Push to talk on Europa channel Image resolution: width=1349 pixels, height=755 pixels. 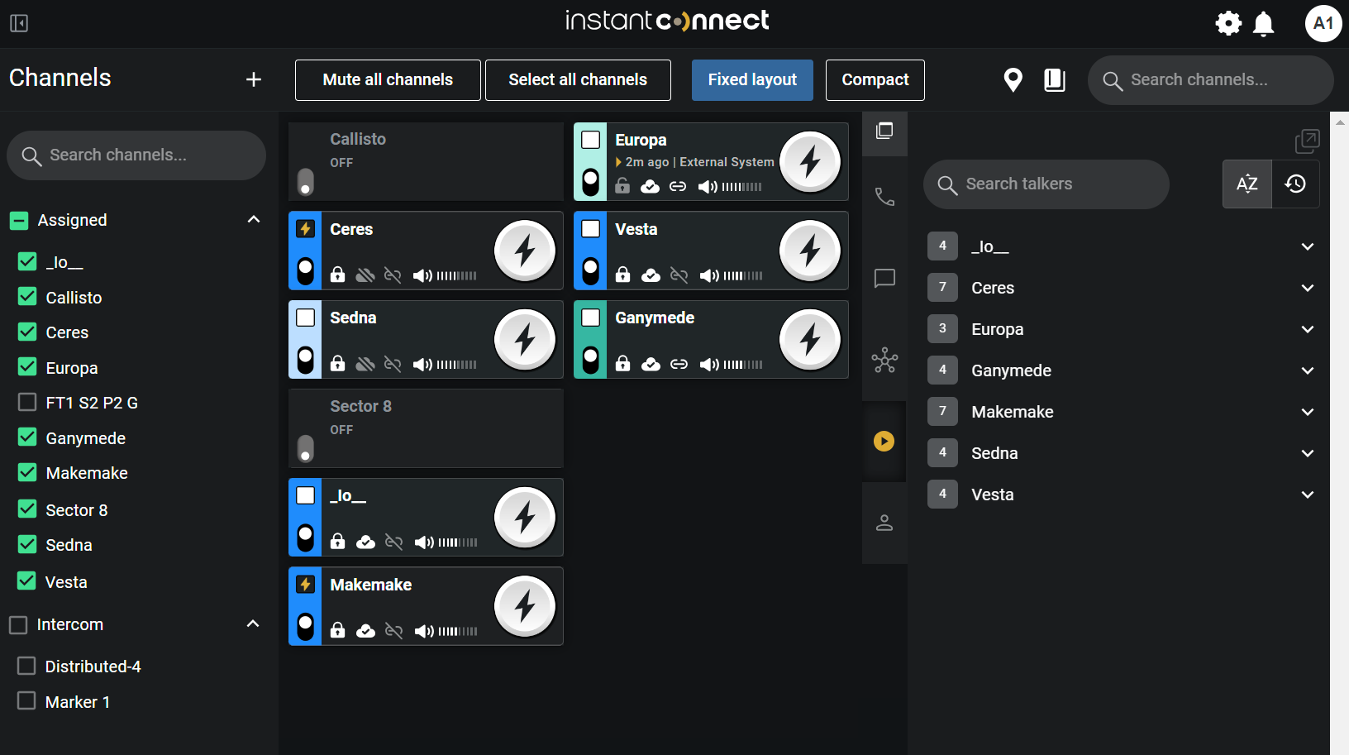point(810,161)
